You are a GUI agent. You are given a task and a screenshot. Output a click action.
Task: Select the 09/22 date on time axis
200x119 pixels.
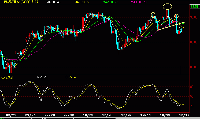tap(11, 115)
